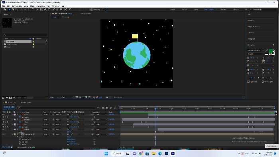Open the Regular font style dropdown
Viewport: 279px width, 157px height.
256,54
